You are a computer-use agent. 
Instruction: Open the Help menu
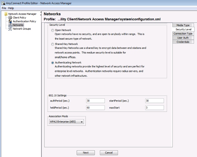tap(11, 8)
